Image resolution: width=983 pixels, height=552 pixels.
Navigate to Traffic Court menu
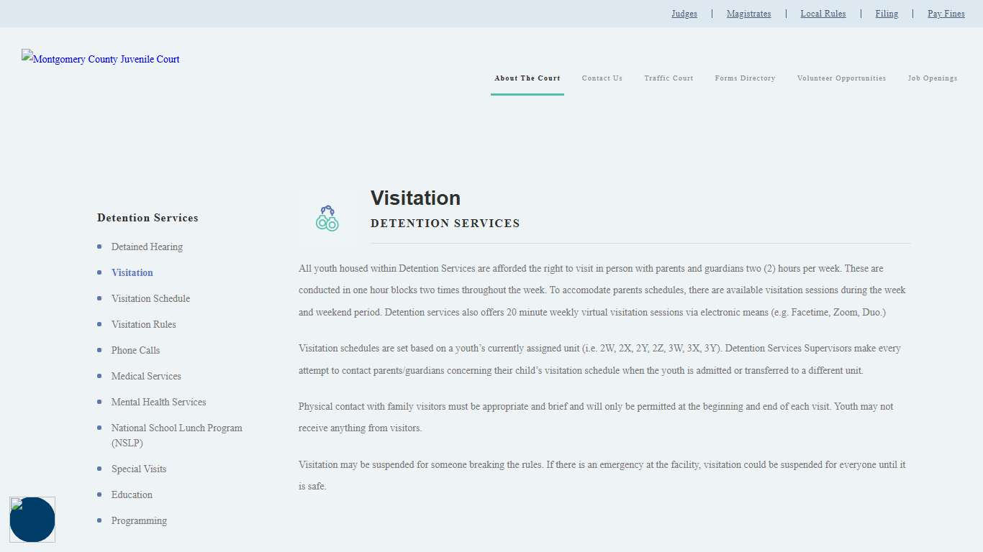pyautogui.click(x=669, y=78)
